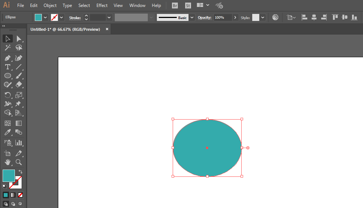Select the Lasso tool
This screenshot has width=363, height=208.
19,47
